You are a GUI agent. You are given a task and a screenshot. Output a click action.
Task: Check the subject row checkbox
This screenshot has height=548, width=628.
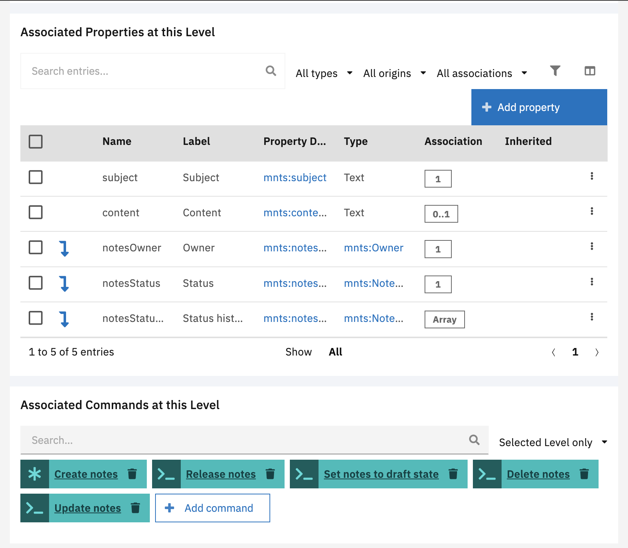[x=36, y=177]
